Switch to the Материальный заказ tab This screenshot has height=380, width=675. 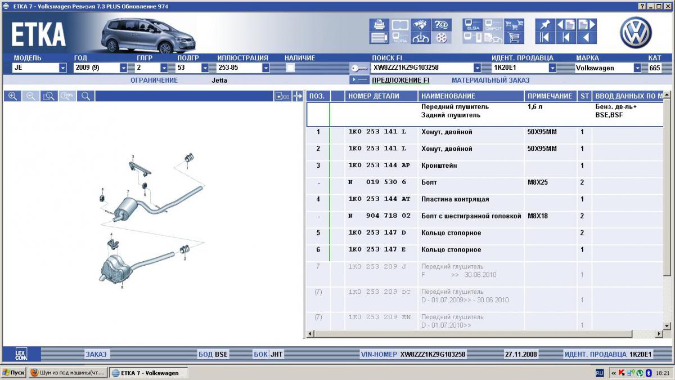click(490, 81)
